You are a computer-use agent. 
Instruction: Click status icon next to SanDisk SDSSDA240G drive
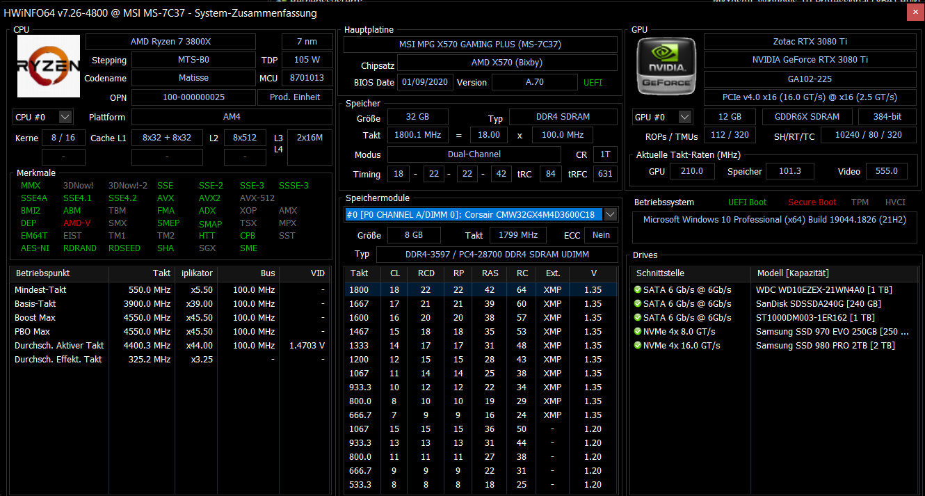coord(638,303)
